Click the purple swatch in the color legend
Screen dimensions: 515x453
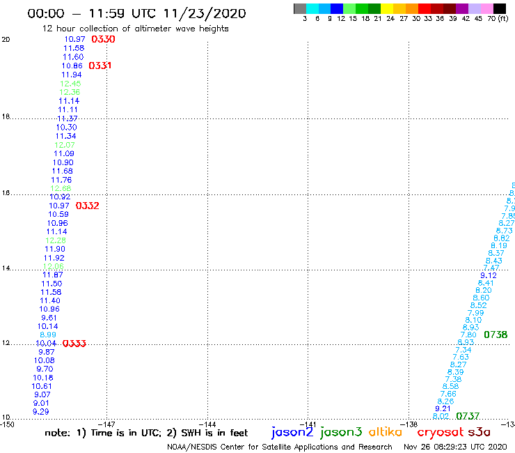pyautogui.click(x=462, y=8)
